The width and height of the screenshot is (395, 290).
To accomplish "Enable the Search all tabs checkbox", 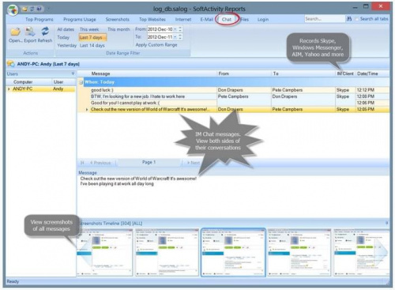I will click(356, 19).
